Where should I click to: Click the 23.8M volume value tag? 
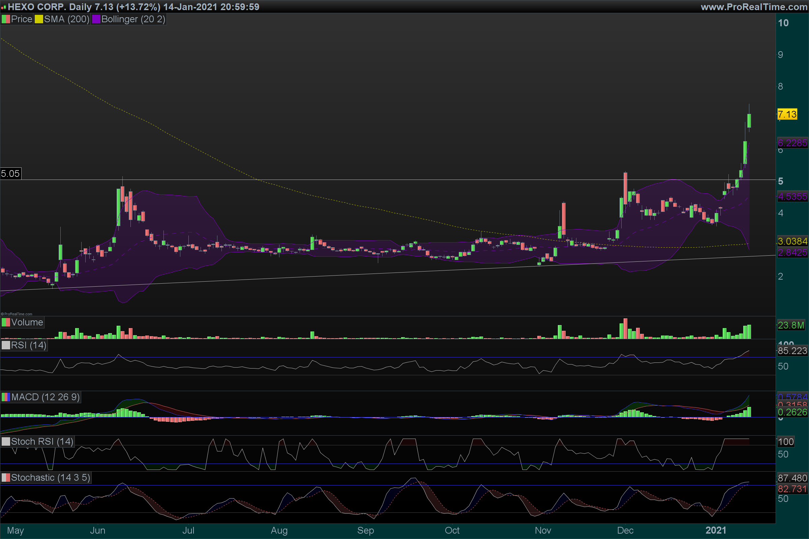(x=791, y=325)
